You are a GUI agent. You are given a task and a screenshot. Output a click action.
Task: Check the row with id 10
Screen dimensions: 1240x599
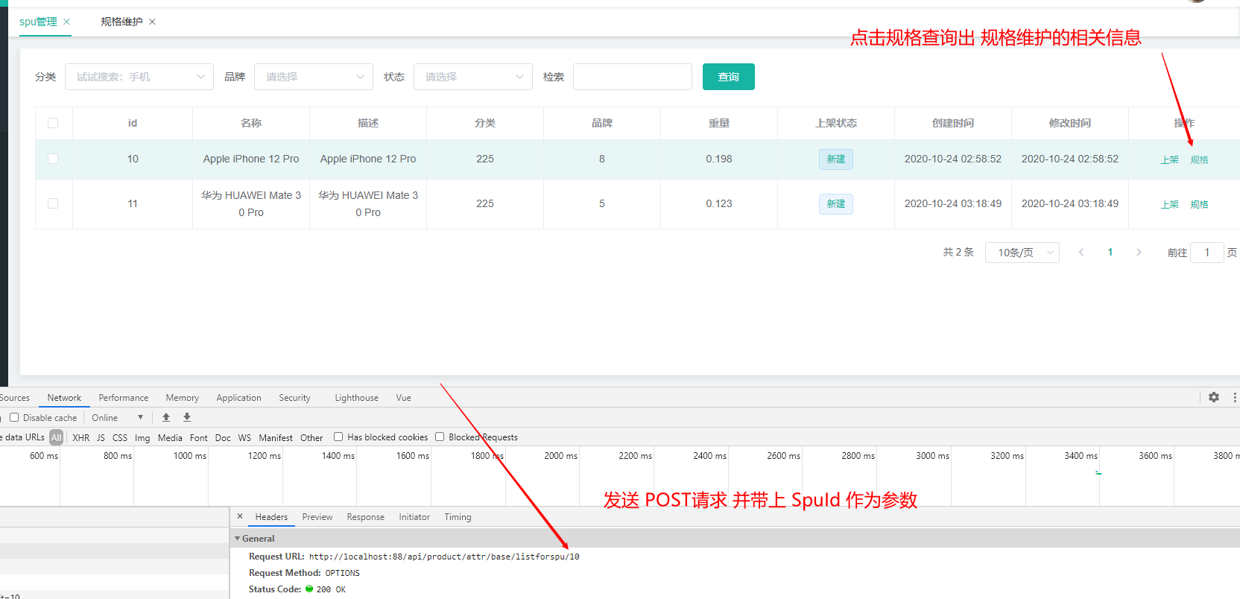tap(53, 159)
